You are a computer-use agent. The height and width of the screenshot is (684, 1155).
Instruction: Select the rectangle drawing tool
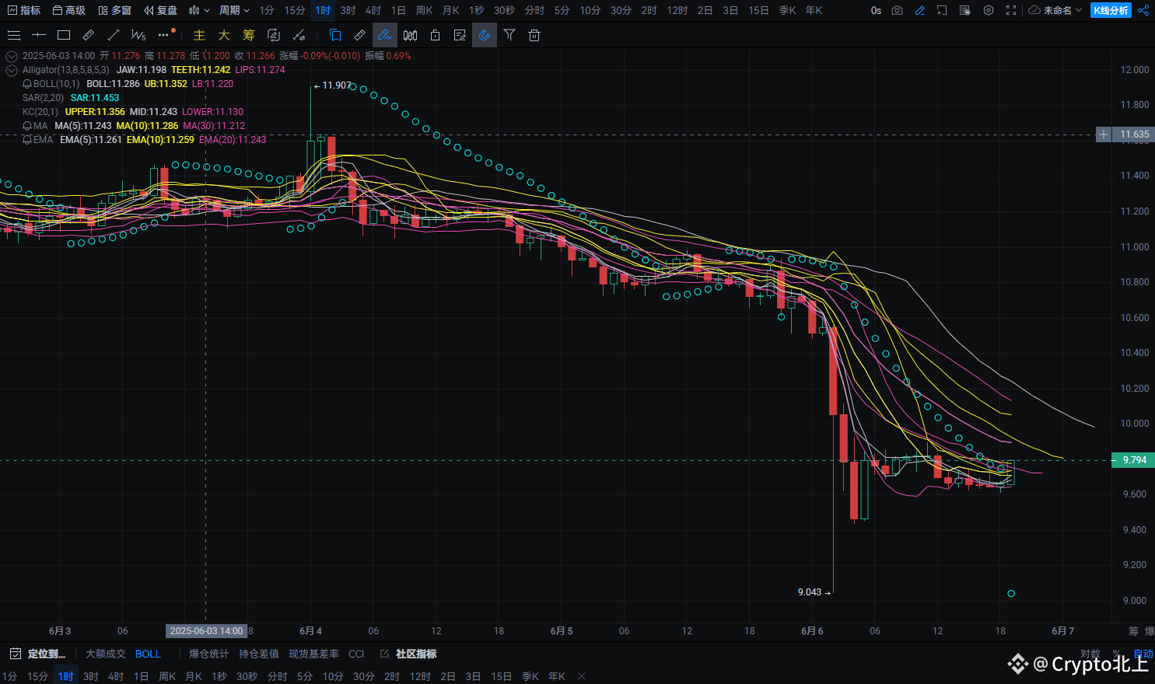point(64,35)
